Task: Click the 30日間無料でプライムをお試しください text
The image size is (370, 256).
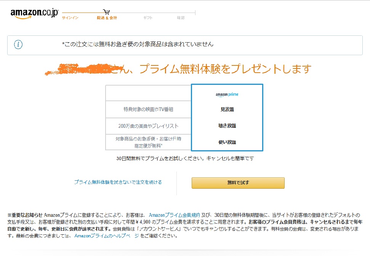Action: coord(185,159)
